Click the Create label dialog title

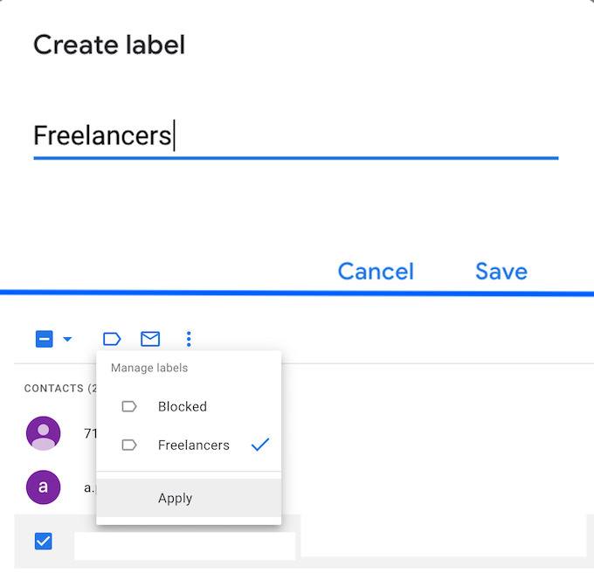pyautogui.click(x=109, y=45)
